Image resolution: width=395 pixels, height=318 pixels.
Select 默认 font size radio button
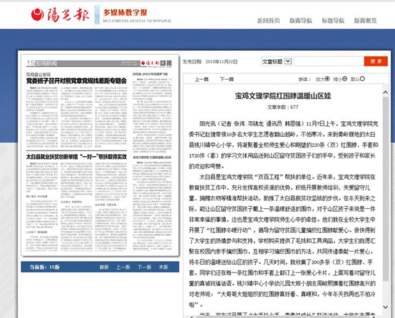point(362,79)
